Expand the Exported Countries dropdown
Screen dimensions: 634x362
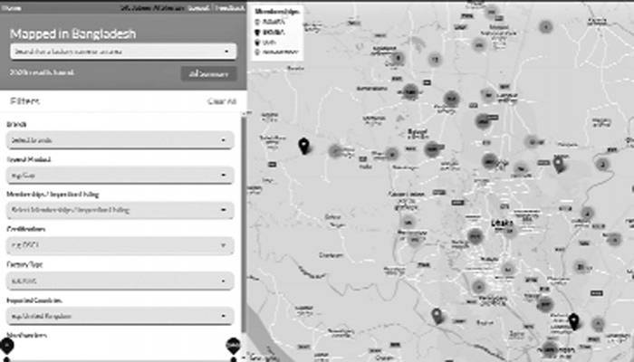click(120, 316)
